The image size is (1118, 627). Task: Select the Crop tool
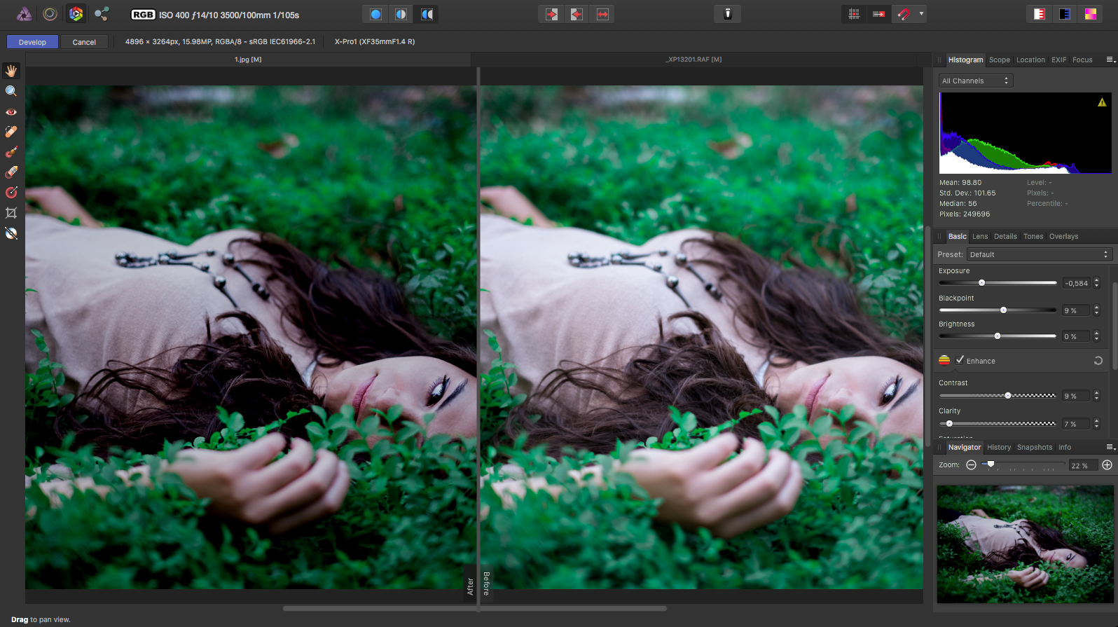point(11,213)
